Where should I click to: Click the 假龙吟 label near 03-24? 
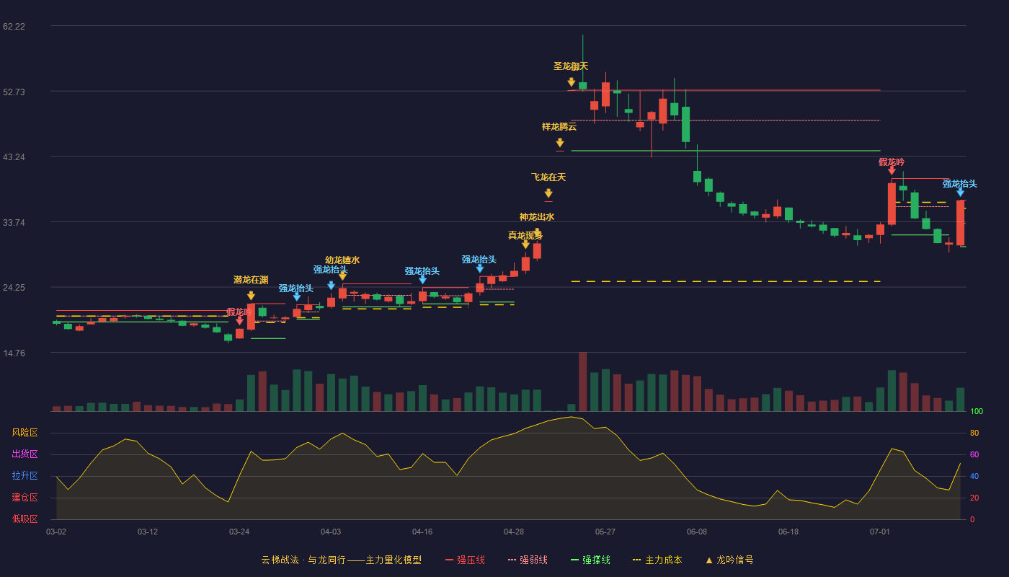[x=239, y=312]
